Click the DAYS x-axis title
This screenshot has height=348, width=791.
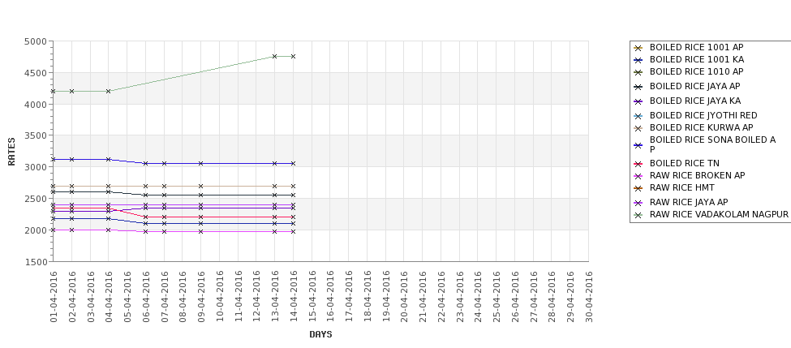[320, 334]
